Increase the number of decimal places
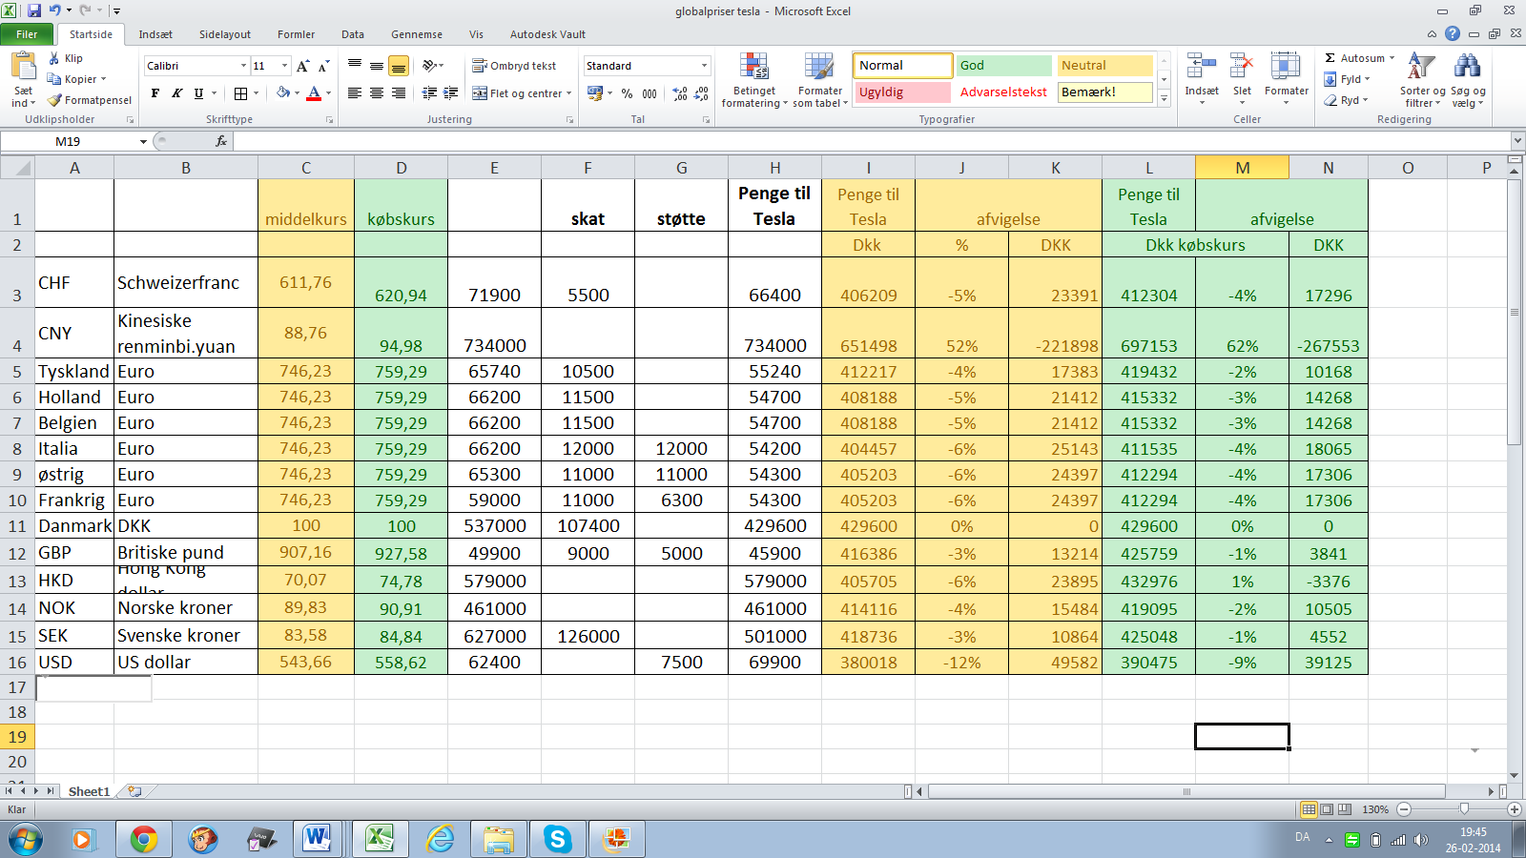 point(680,93)
